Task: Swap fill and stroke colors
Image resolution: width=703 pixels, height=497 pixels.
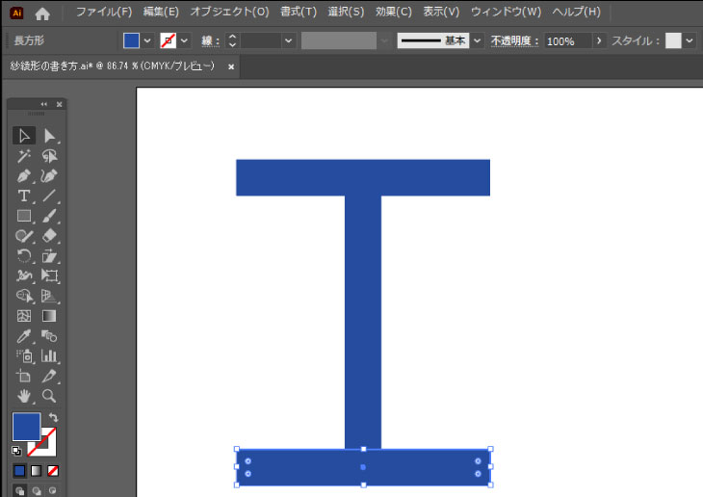Action: [53, 418]
